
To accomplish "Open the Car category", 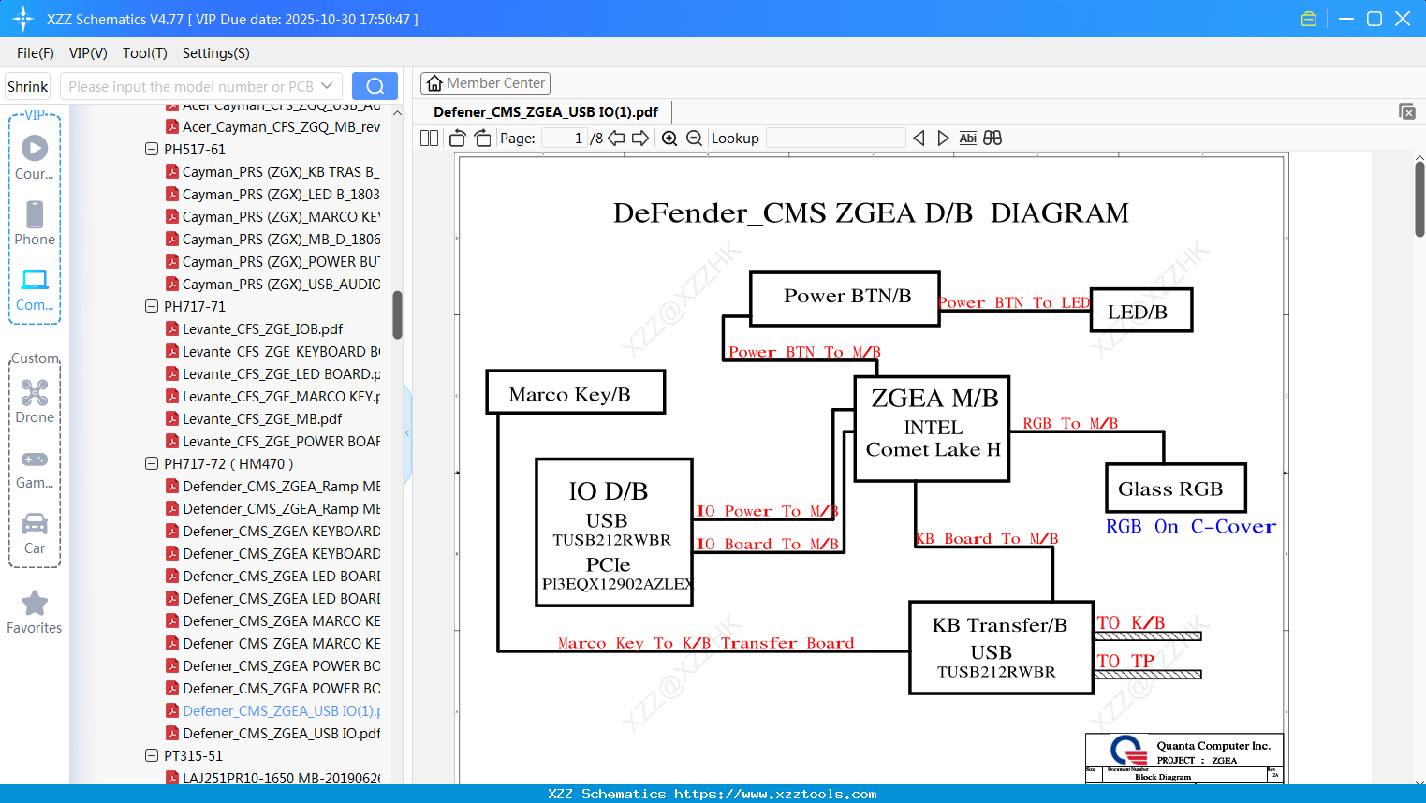I will [35, 533].
